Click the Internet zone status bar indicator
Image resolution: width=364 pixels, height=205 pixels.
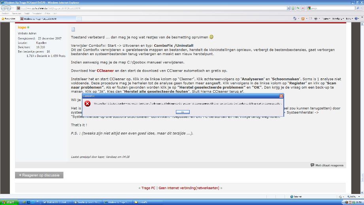296,197
